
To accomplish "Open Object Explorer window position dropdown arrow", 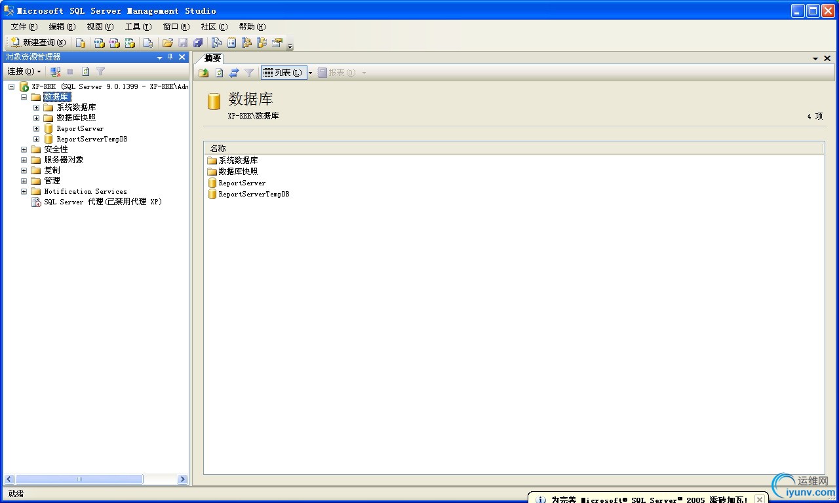I will (x=160, y=58).
